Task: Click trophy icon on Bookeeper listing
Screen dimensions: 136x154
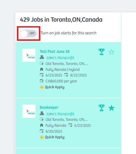Action: pos(101,108)
